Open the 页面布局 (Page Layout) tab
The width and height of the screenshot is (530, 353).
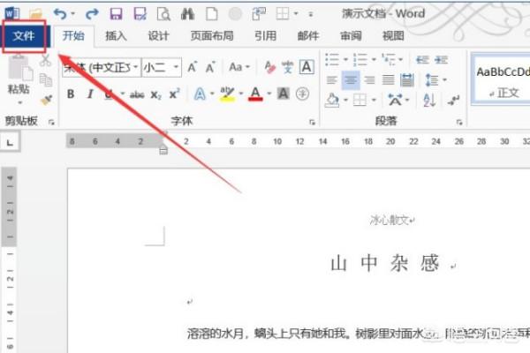tap(212, 36)
